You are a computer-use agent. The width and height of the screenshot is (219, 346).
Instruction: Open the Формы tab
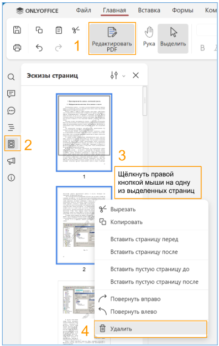[182, 11]
